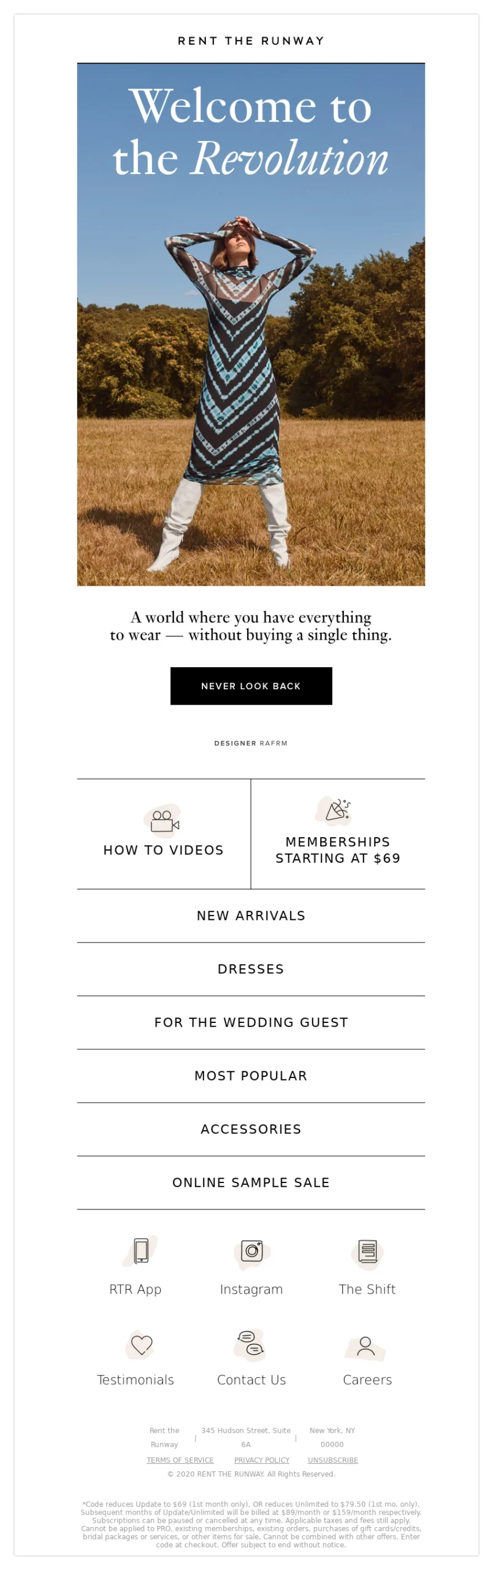Open the ACCESSORIES category
493x1570 pixels.
(251, 1129)
